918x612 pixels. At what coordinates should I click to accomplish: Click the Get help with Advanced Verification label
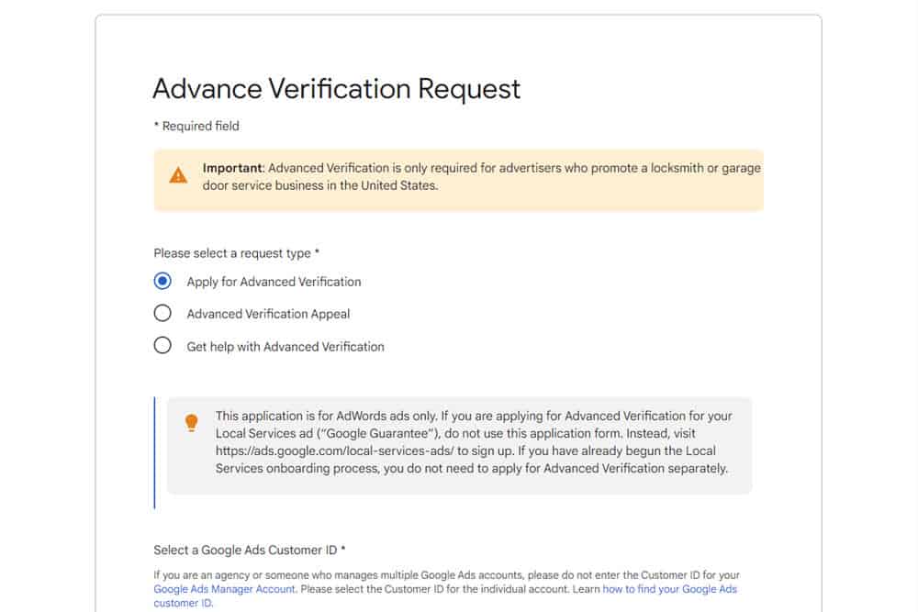(x=285, y=347)
